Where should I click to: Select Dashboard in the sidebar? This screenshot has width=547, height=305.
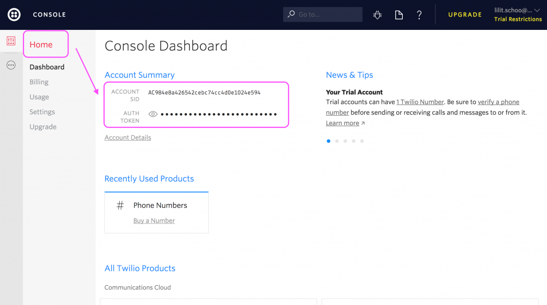pos(47,67)
